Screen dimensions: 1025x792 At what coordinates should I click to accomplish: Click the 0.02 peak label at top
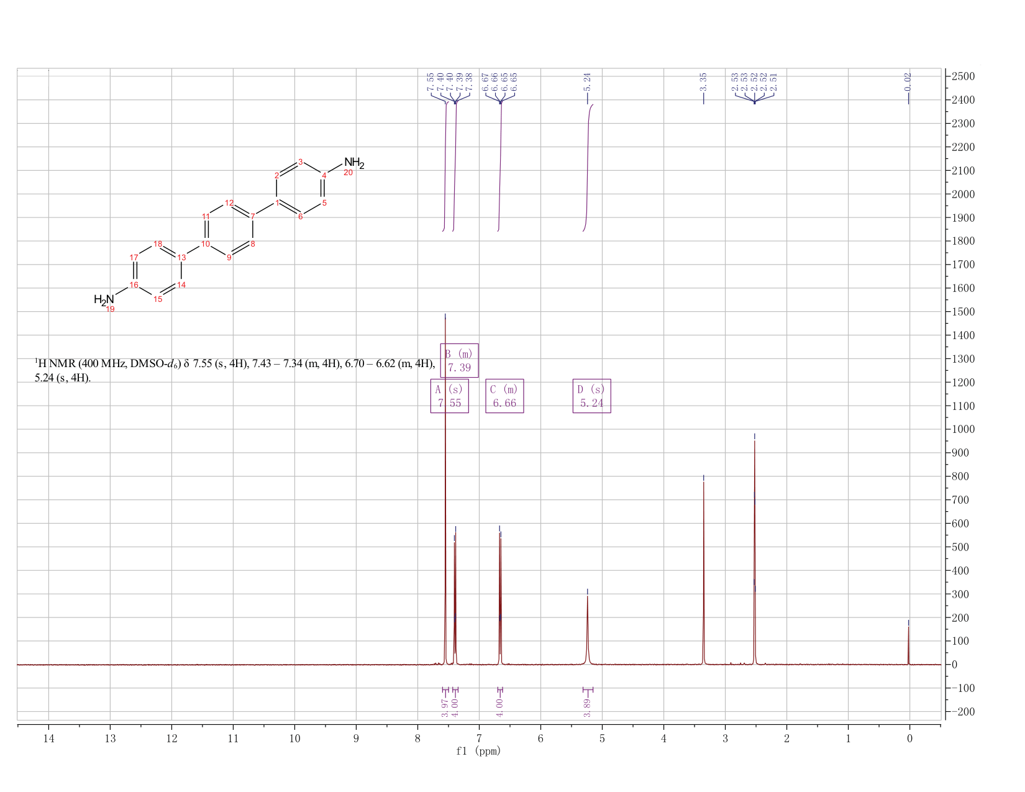908,81
